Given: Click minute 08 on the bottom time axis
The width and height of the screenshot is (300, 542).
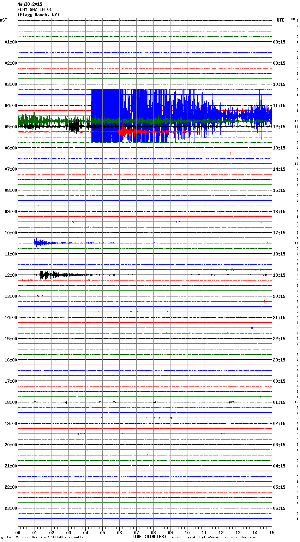Looking at the screenshot, I should [154, 532].
